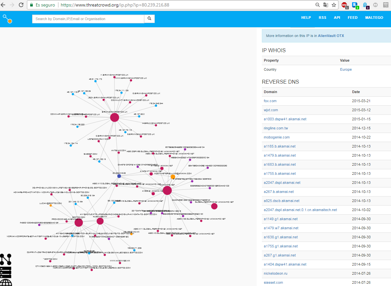Click the globe icon at bottom left
The height and width of the screenshot is (286, 391).
(x=6, y=282)
